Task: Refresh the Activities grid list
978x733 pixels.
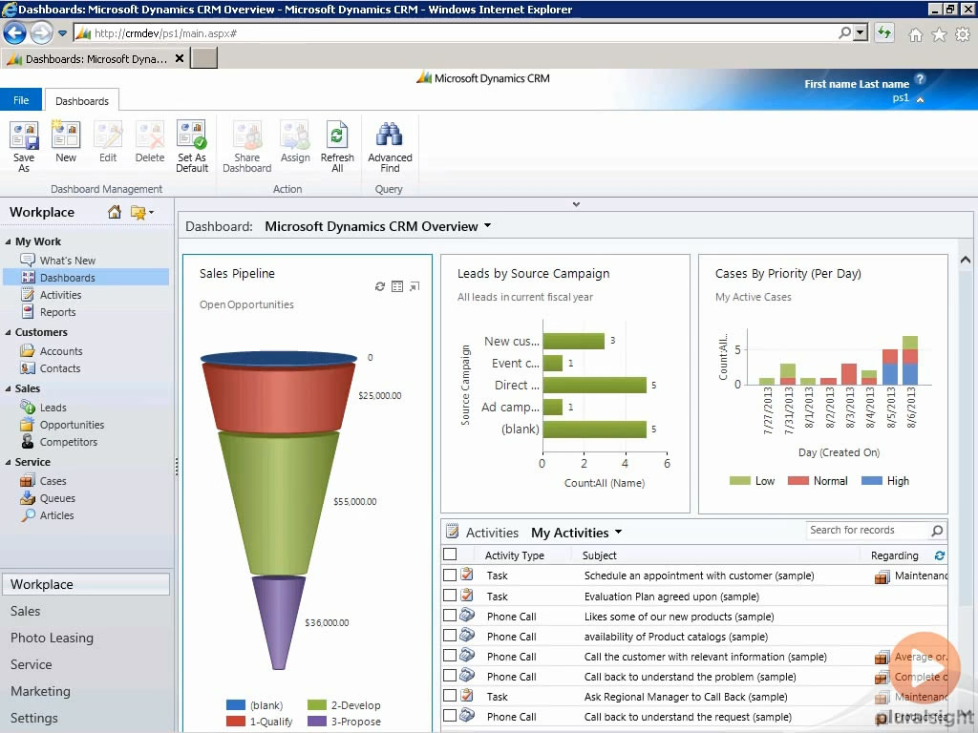Action: (x=940, y=555)
